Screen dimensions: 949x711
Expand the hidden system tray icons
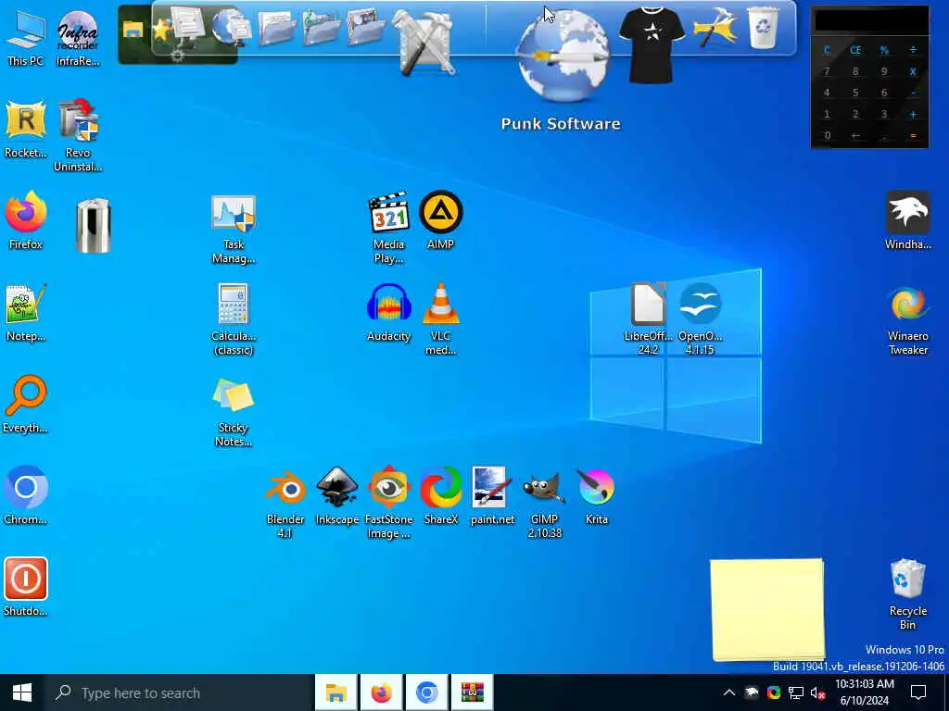point(729,692)
